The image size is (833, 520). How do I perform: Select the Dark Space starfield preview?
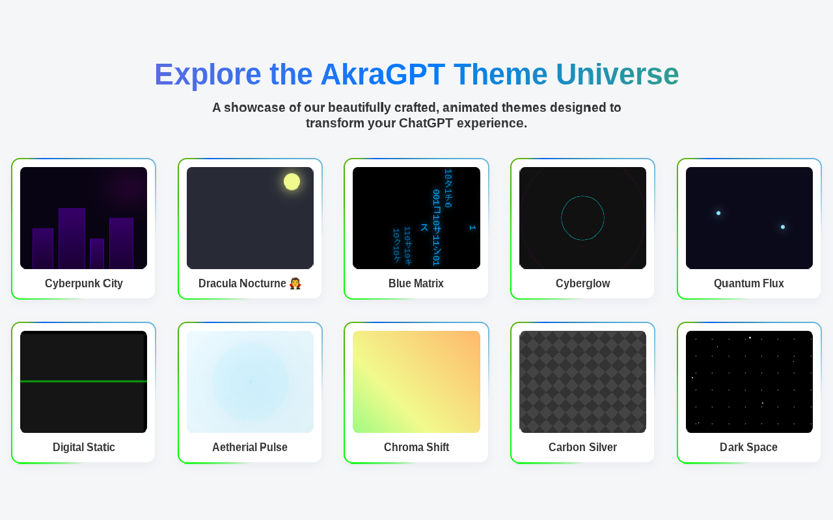[x=749, y=382]
